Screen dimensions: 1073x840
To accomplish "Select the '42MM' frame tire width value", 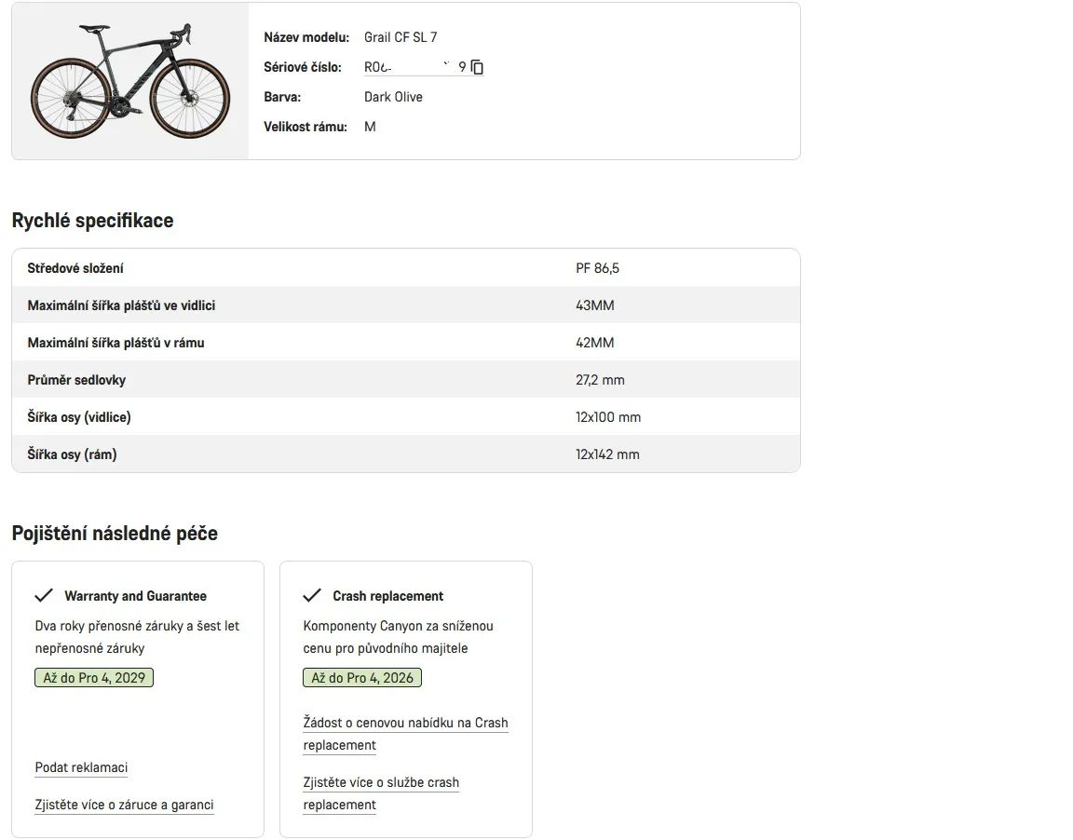I will coord(594,343).
